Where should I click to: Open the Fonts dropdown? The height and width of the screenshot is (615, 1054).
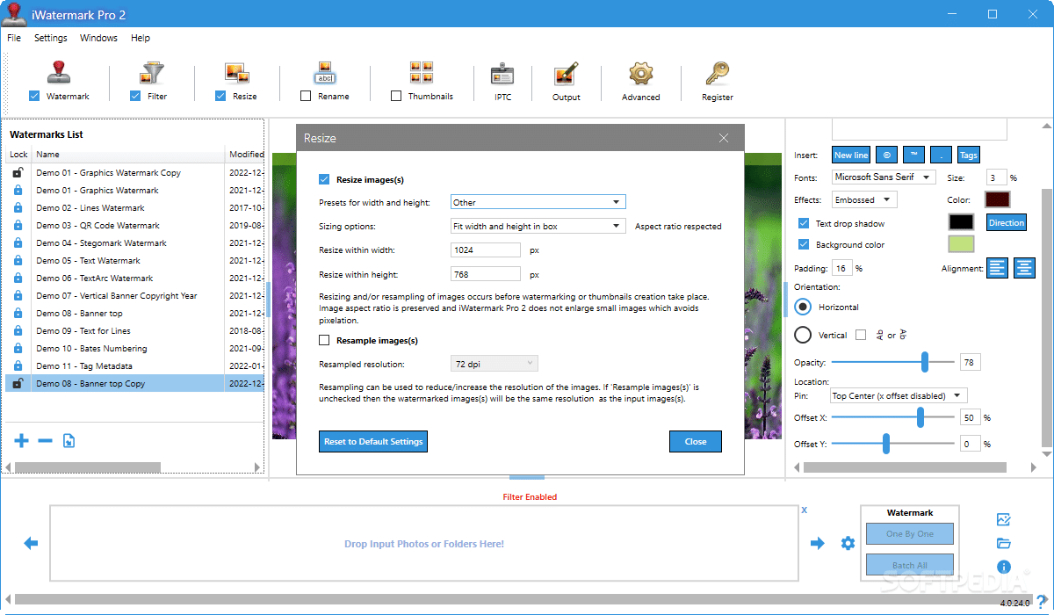coord(884,177)
